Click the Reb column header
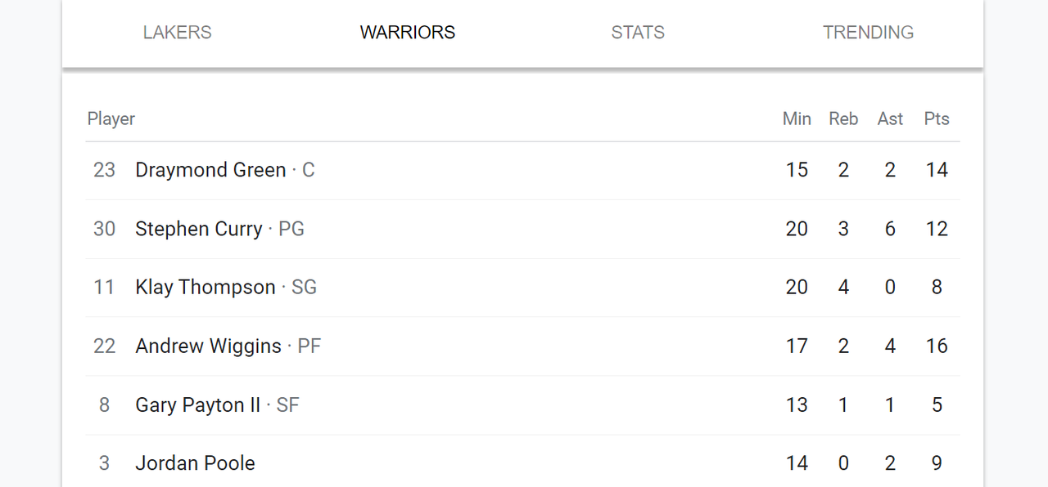This screenshot has height=487, width=1048. point(843,119)
